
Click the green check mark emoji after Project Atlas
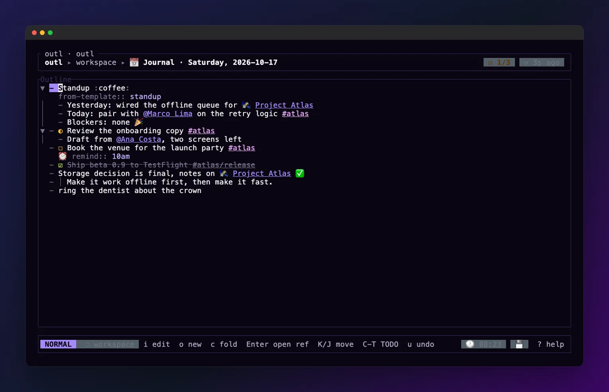pyautogui.click(x=300, y=173)
